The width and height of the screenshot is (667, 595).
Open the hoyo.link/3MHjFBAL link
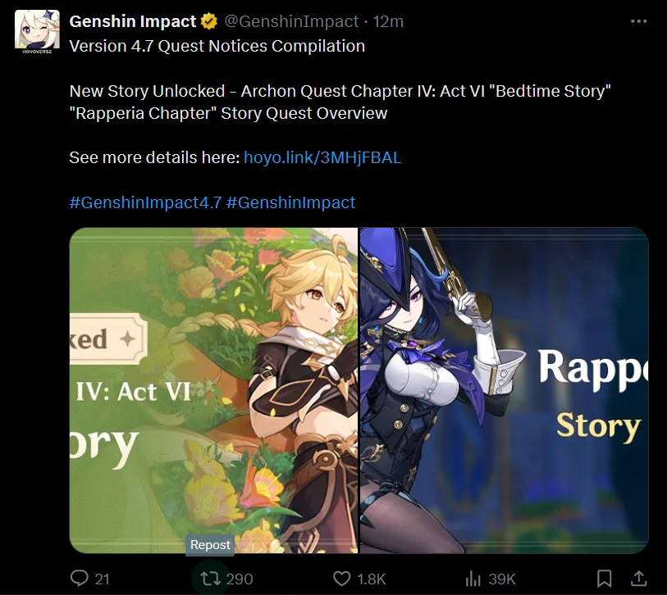(322, 157)
